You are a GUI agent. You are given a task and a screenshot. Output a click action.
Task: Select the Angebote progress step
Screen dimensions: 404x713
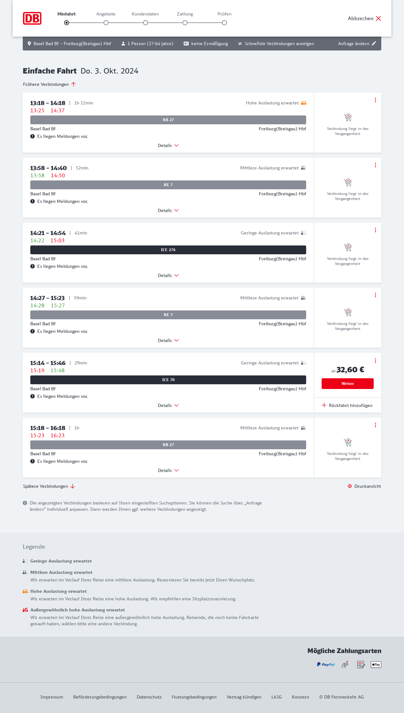pyautogui.click(x=106, y=23)
